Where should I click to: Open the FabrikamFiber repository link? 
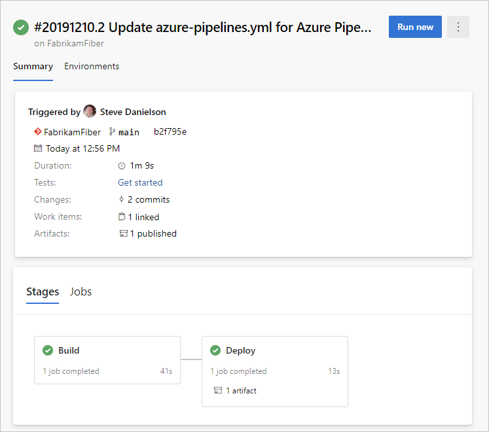[72, 132]
